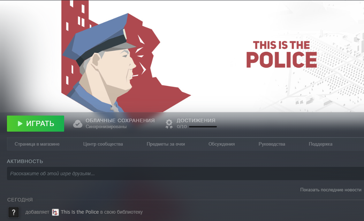
Task: Open Предметы за очки tab
Action: click(166, 144)
